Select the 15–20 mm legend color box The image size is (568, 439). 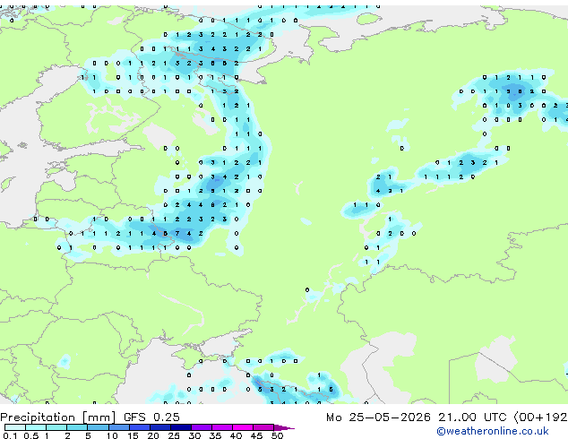pyautogui.click(x=140, y=427)
